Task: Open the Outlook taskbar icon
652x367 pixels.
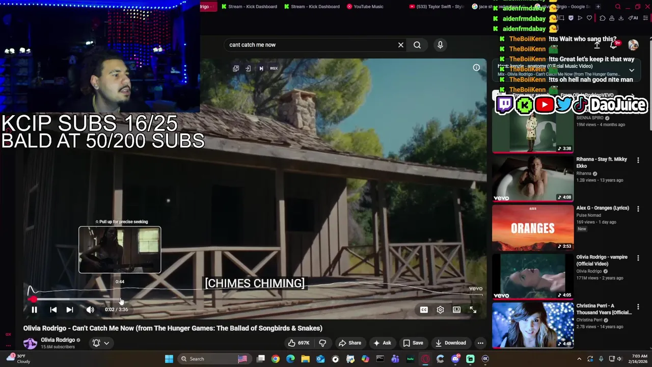Action: [x=320, y=359]
